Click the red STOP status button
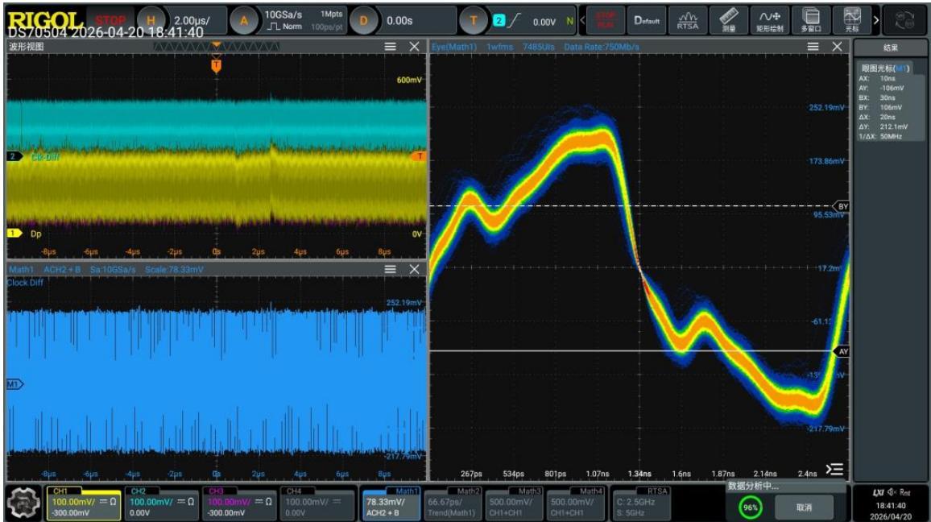The width and height of the screenshot is (931, 522). pyautogui.click(x=110, y=21)
